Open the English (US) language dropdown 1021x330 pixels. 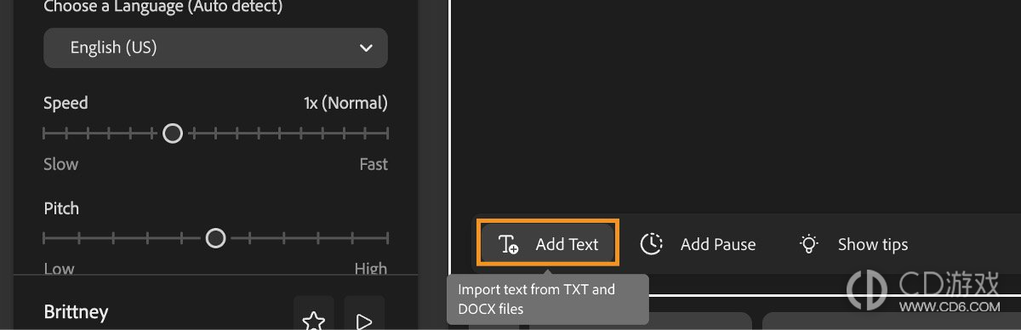[215, 48]
